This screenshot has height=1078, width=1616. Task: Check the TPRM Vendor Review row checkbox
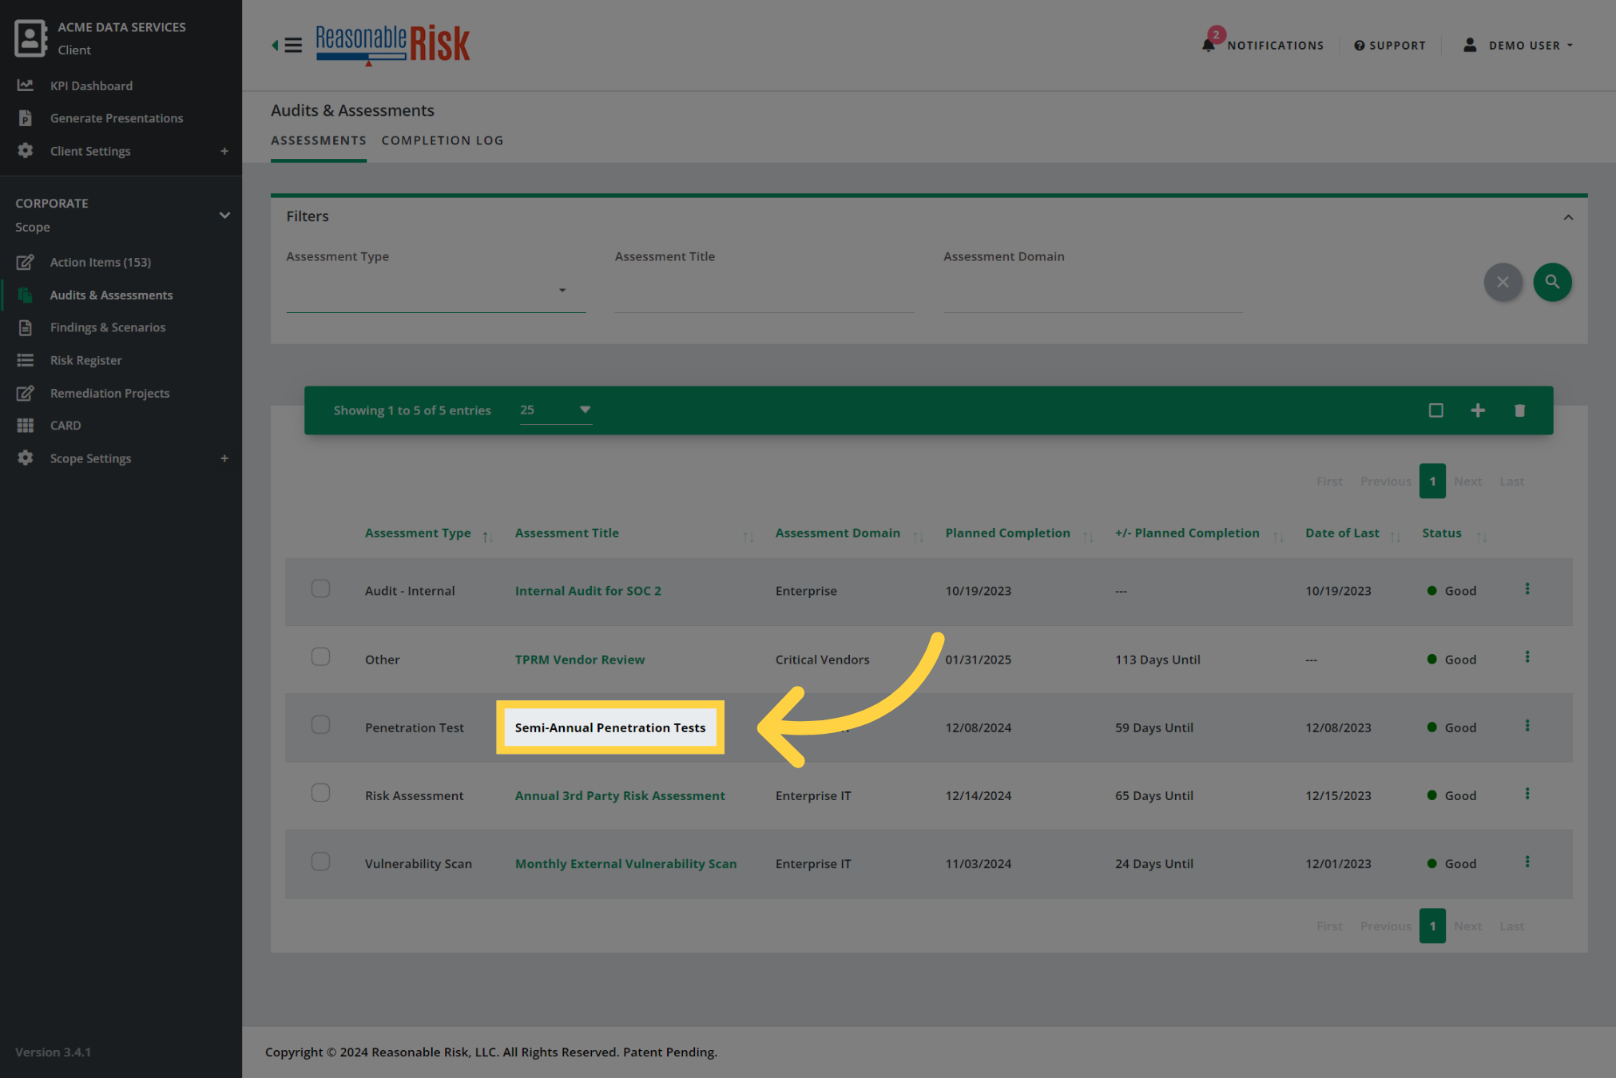pyautogui.click(x=320, y=656)
